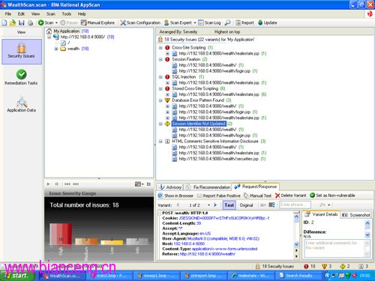Click Arranged By: Severity header
Screen dimensions: 375x281
[x=178, y=32]
